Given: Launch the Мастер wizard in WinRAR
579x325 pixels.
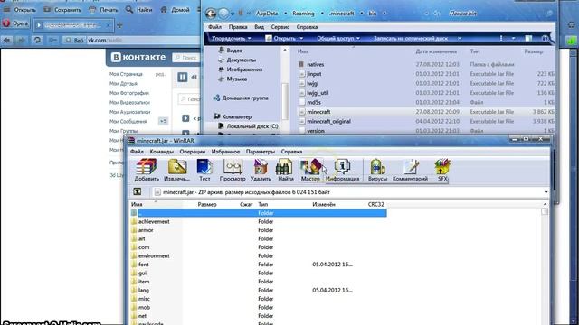Looking at the screenshot, I should [310, 170].
